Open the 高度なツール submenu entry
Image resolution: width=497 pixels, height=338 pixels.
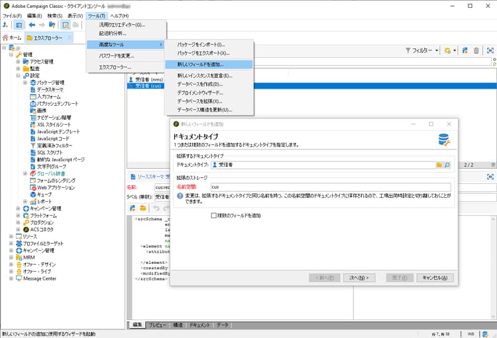click(126, 44)
